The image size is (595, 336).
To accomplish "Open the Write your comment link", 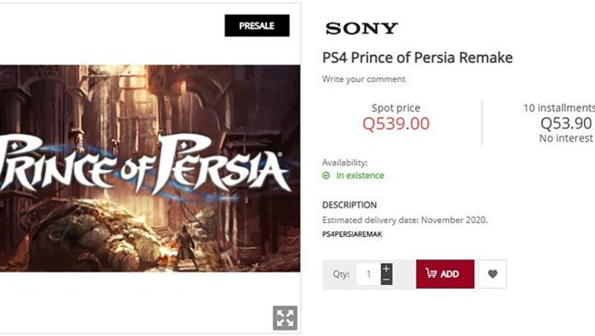I will click(364, 79).
